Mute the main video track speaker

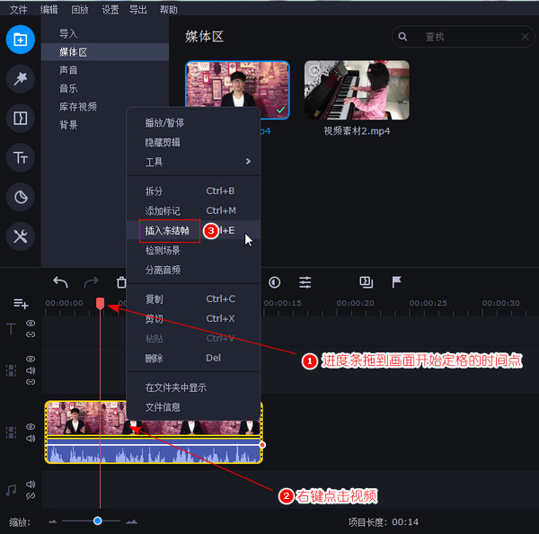click(x=31, y=439)
